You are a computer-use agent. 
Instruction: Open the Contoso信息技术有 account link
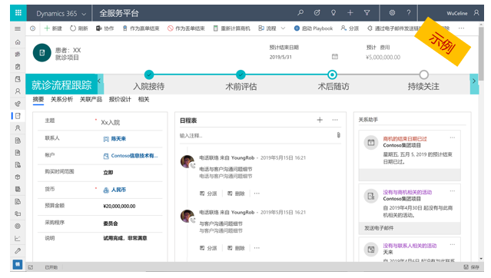pos(134,156)
